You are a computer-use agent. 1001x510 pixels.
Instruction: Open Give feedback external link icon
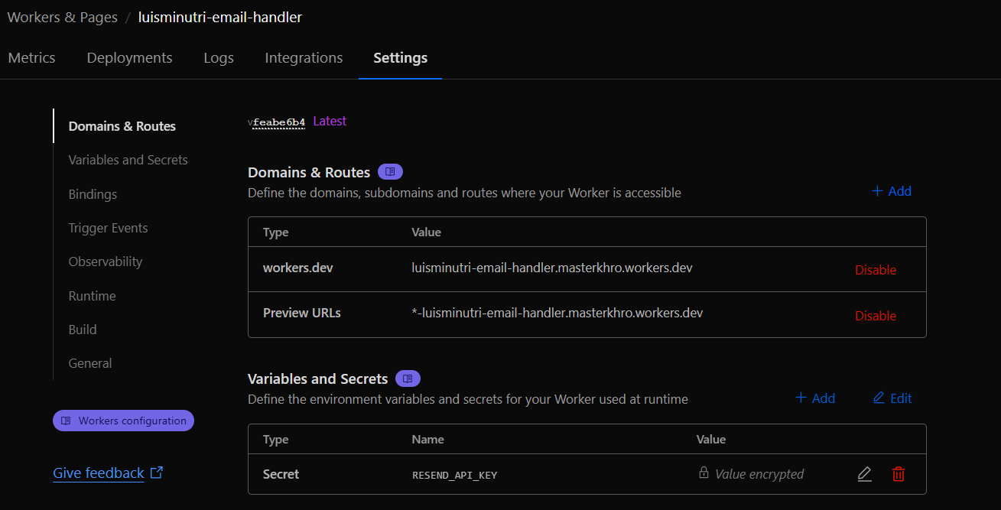pyautogui.click(x=156, y=472)
